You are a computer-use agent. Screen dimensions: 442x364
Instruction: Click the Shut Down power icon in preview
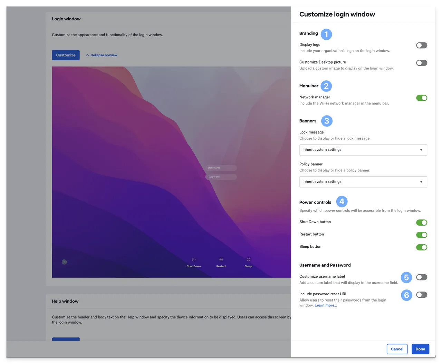194,259
